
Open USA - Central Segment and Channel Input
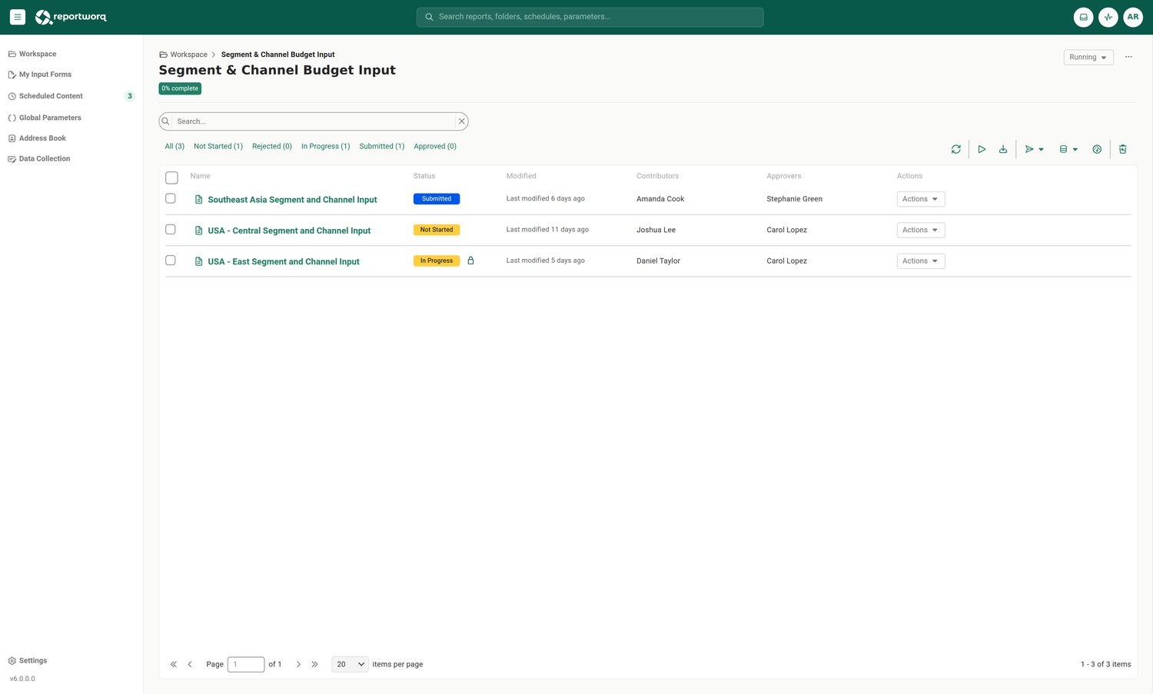(x=289, y=231)
